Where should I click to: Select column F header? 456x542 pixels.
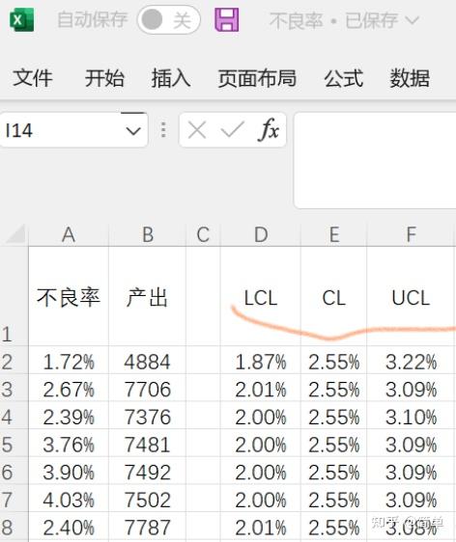tap(411, 234)
